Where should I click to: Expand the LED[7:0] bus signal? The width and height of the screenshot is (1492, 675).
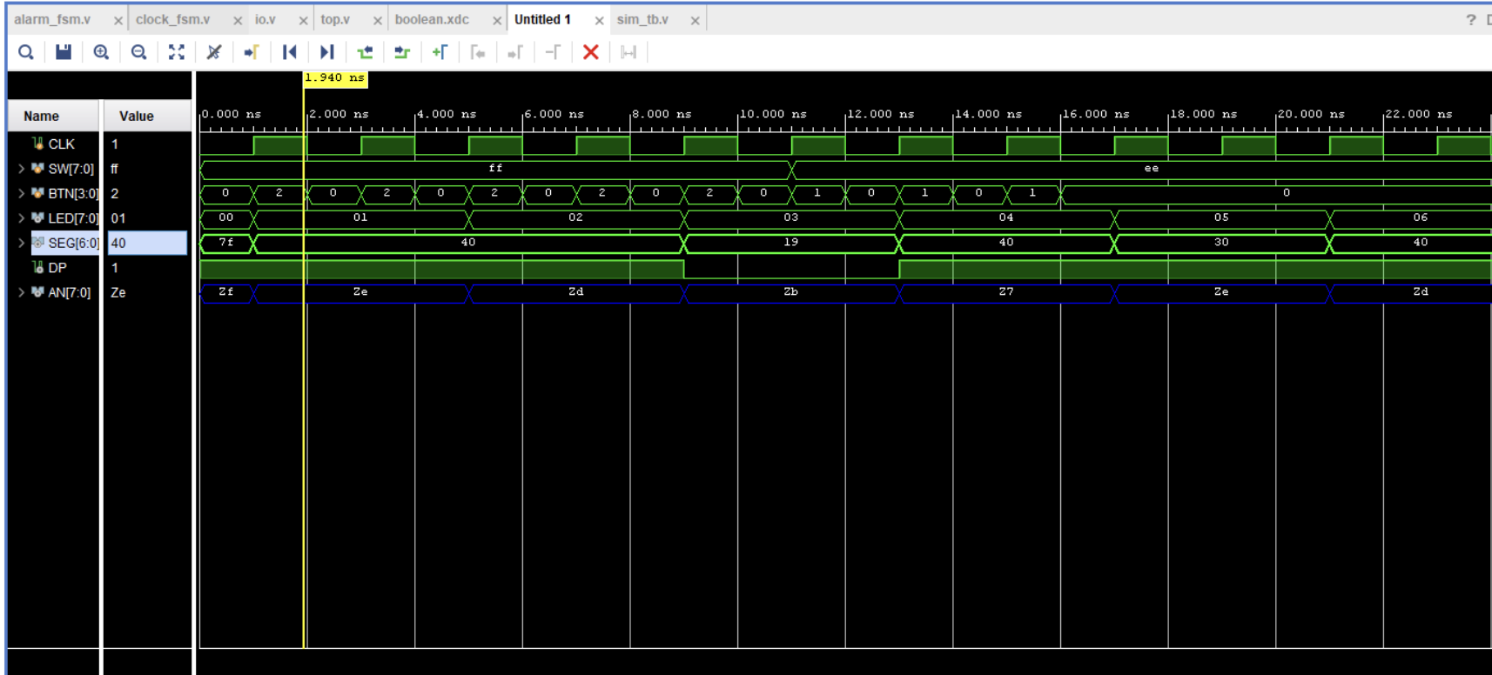(21, 218)
